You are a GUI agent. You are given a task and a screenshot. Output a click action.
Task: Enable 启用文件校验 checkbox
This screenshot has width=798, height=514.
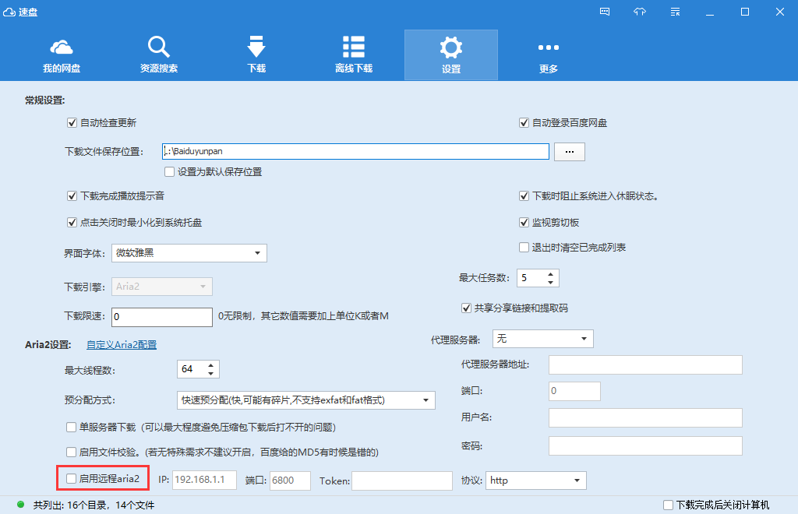[71, 452]
